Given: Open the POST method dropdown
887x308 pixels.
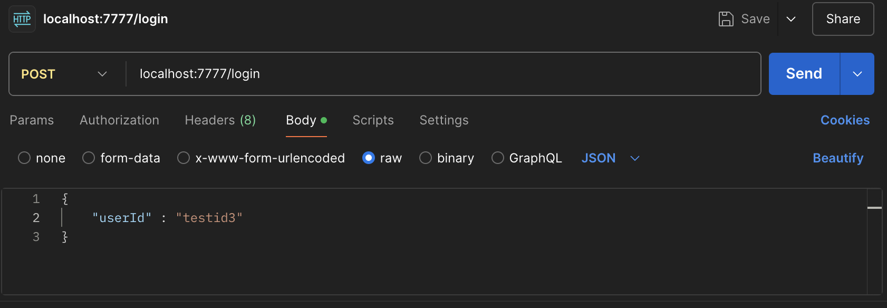Looking at the screenshot, I should [x=64, y=74].
